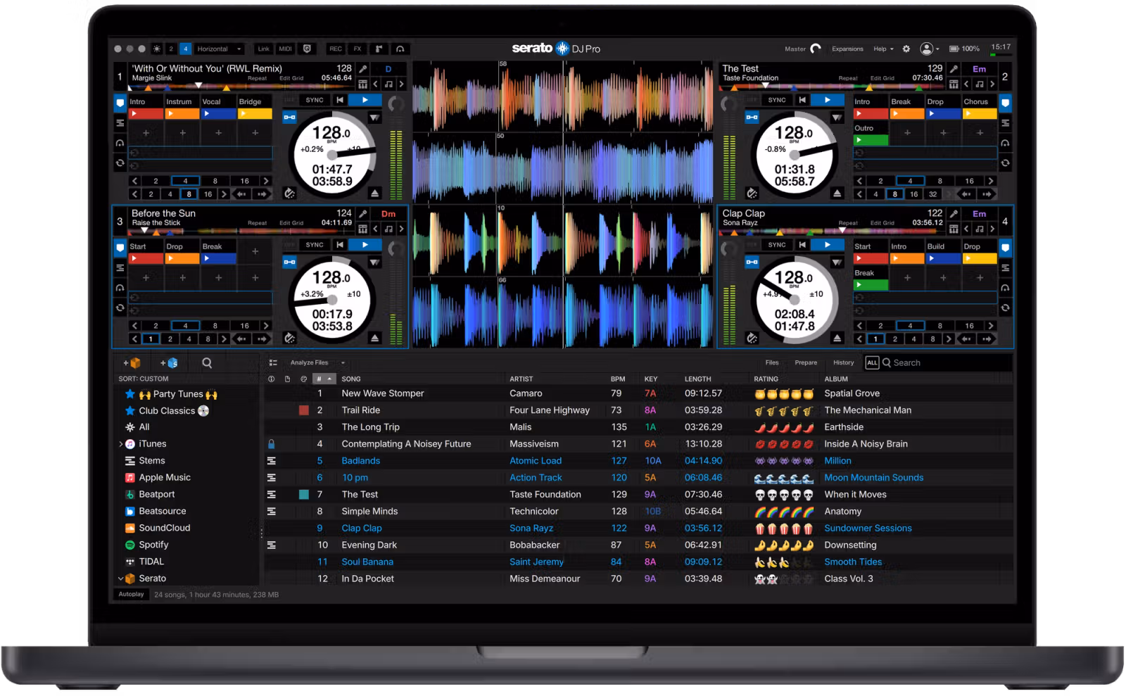Toggle Autoplay at the bottom left
The width and height of the screenshot is (1126, 696).
(131, 595)
